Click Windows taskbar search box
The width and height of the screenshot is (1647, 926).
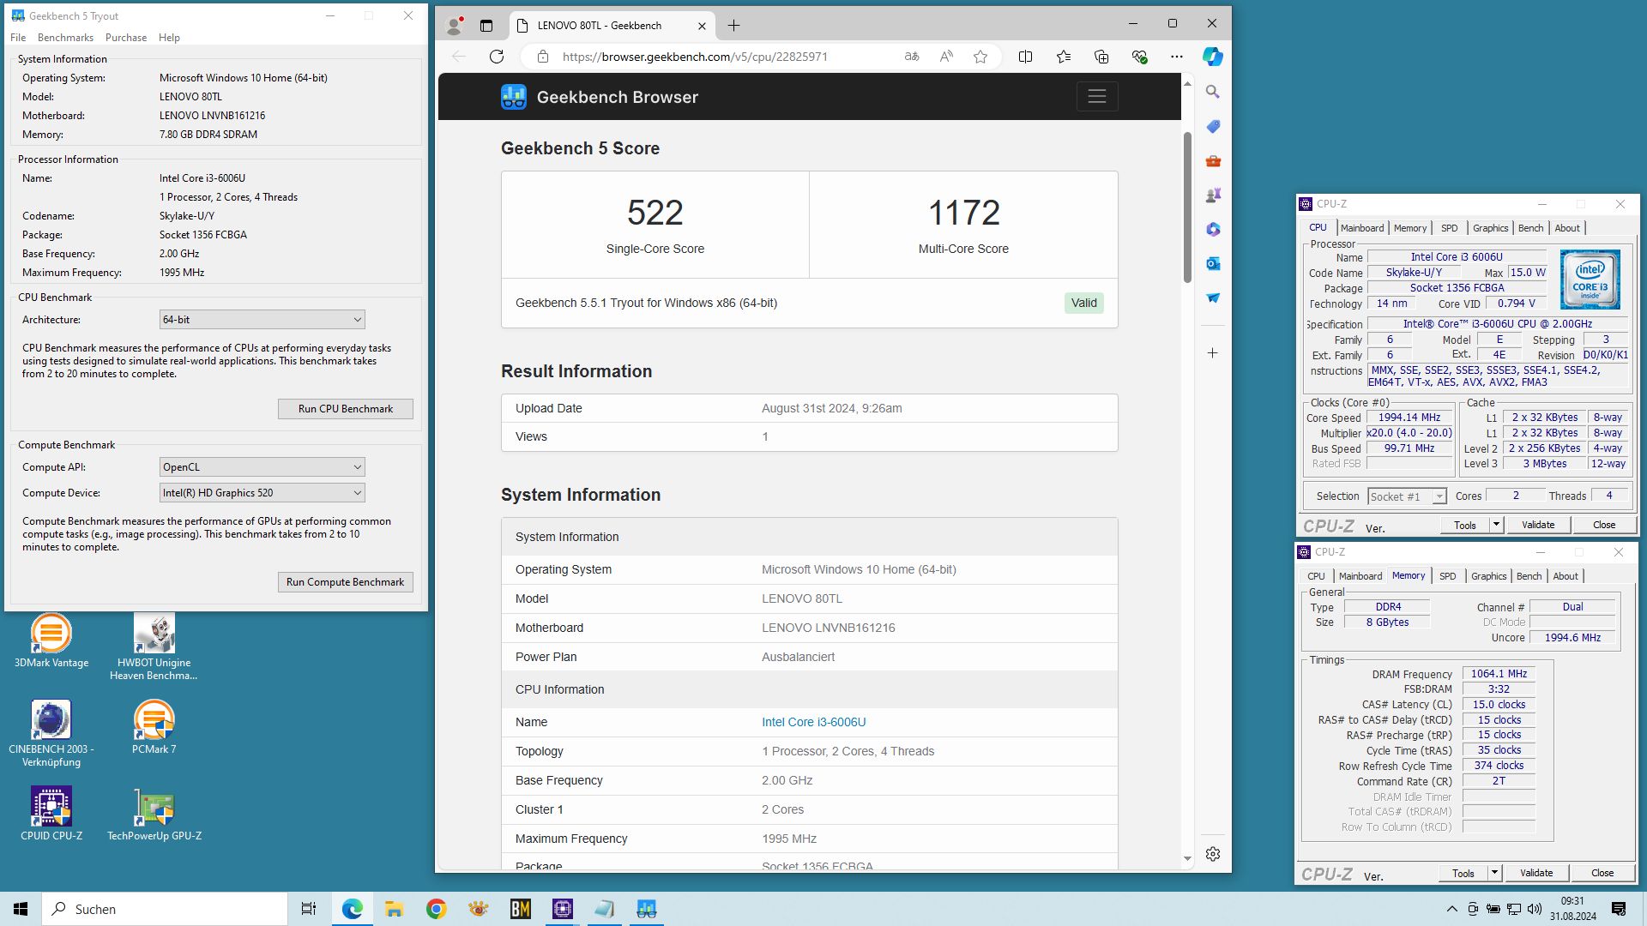[x=165, y=909]
